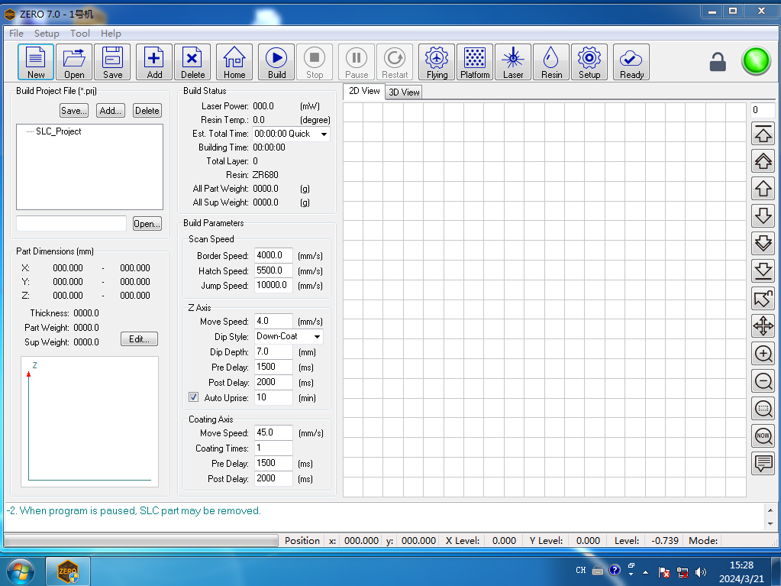This screenshot has height=586, width=781.
Task: Click the zoom-to-region magnifier icon
Action: (x=763, y=409)
